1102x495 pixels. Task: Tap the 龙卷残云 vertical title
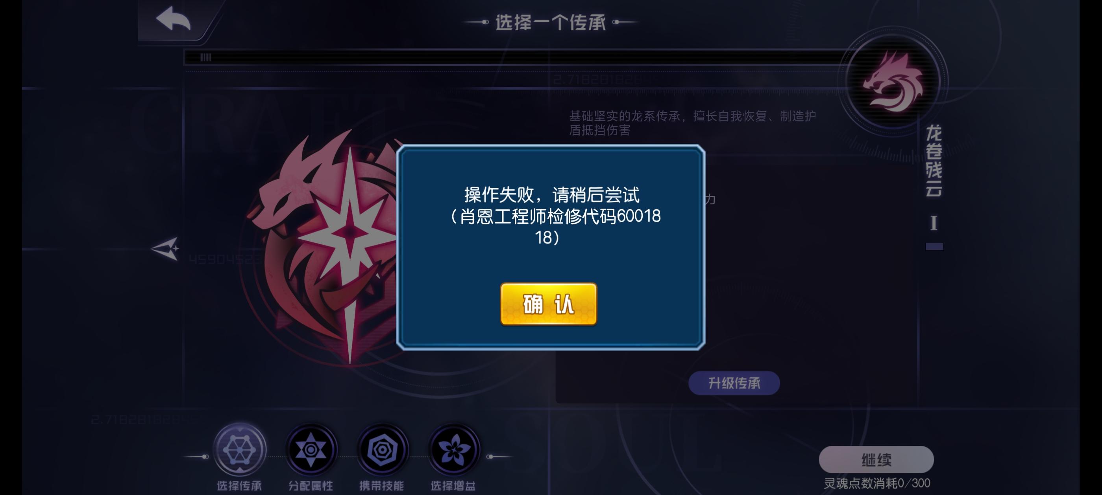(934, 161)
